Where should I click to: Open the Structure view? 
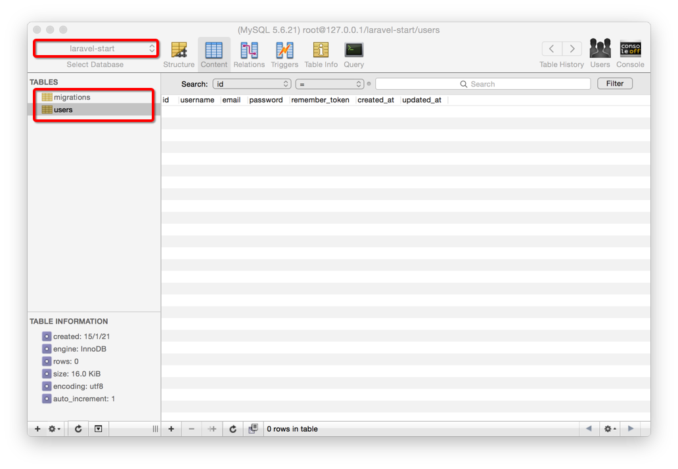[179, 54]
